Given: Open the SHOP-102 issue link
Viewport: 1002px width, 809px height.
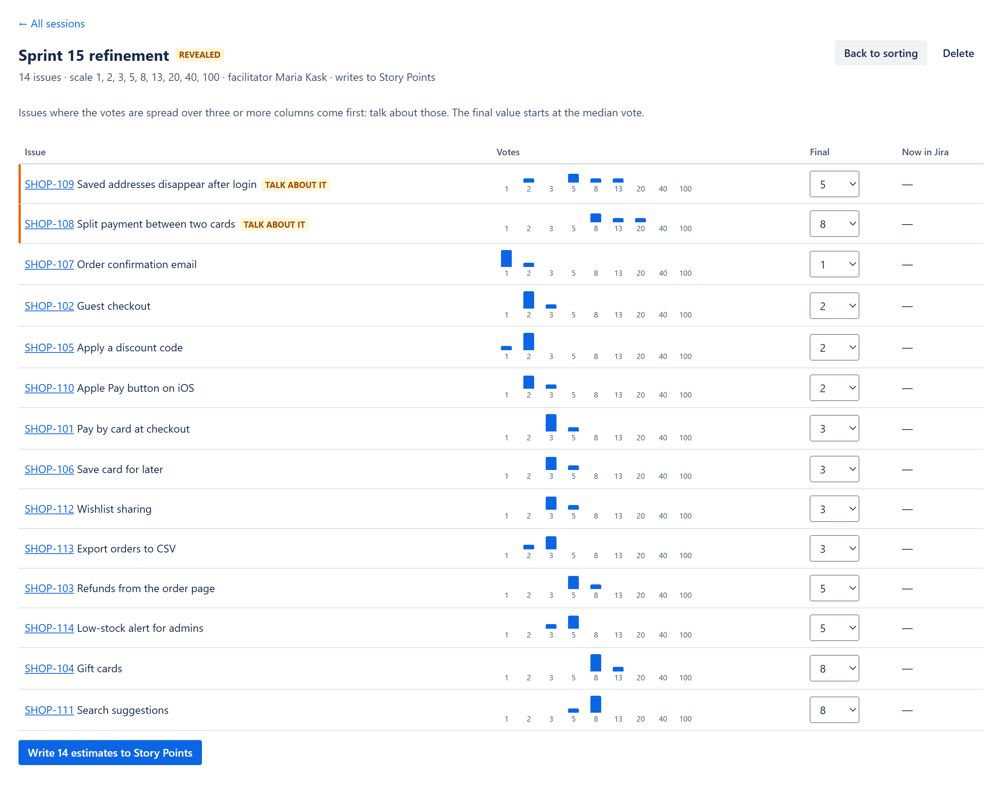Looking at the screenshot, I should click(49, 306).
